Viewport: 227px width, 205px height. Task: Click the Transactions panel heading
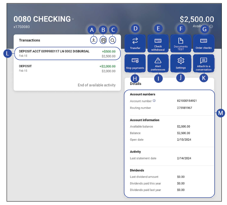tap(30, 40)
